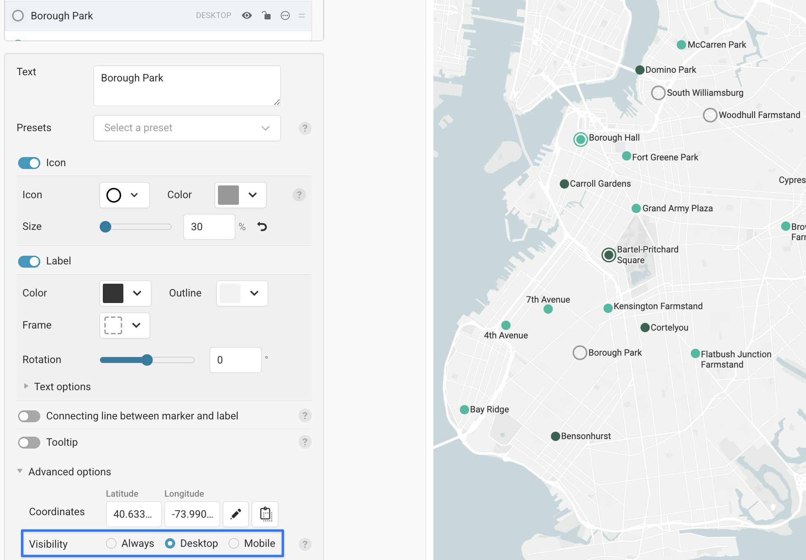The image size is (806, 560).
Task: Click help icon beside Tooltip option
Action: pyautogui.click(x=305, y=442)
